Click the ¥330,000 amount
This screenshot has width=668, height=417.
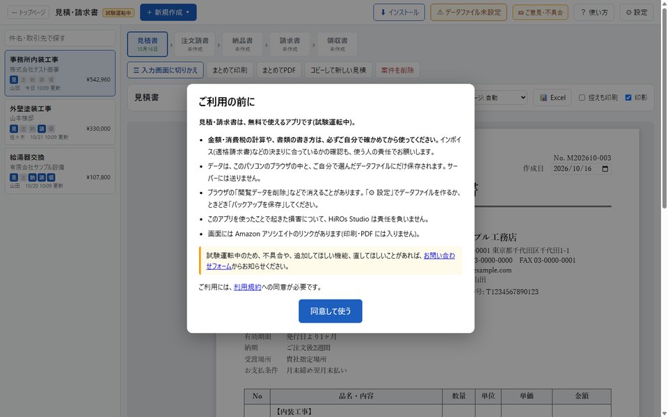tap(98, 129)
